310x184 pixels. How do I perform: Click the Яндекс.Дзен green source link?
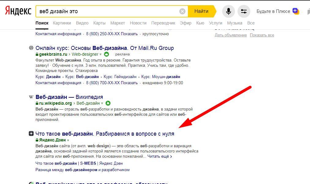(52, 140)
